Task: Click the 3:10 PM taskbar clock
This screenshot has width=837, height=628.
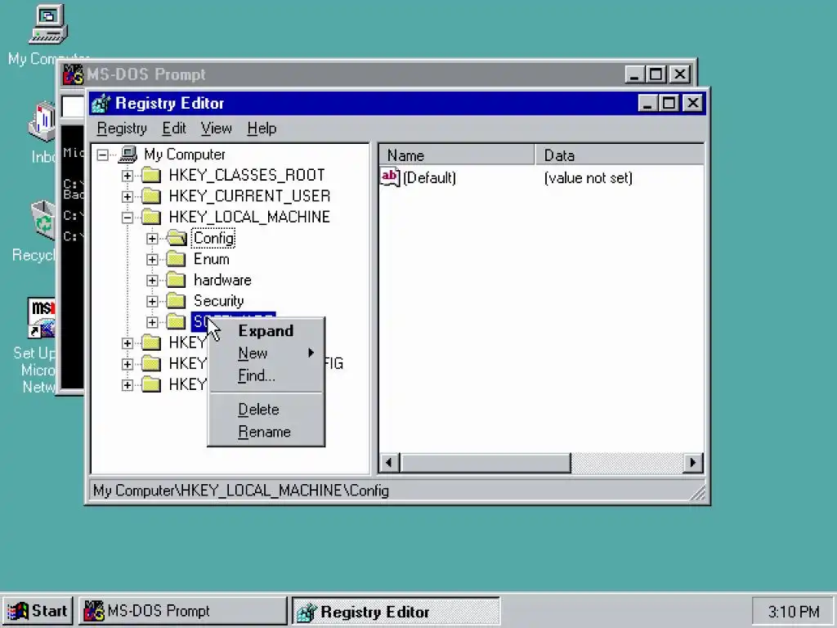Action: point(793,611)
